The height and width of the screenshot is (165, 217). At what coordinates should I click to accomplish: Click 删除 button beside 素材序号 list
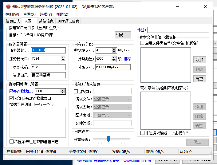click(199, 116)
